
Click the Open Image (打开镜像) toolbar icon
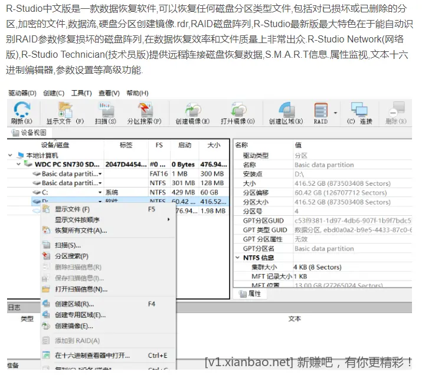coord(238,113)
